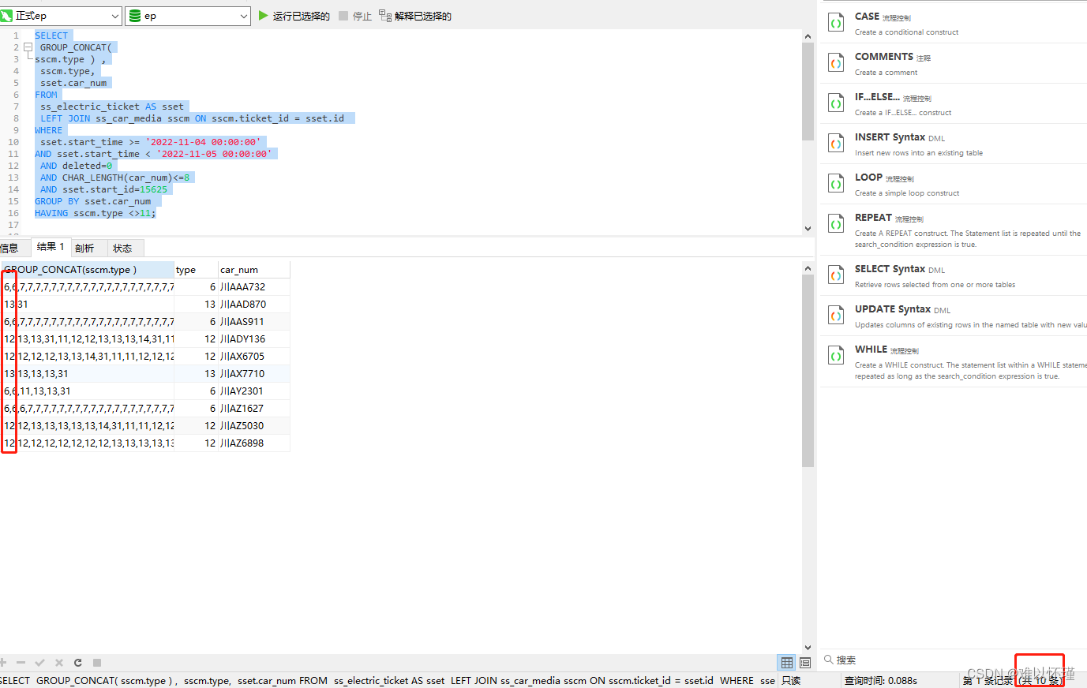Image resolution: width=1087 pixels, height=688 pixels.
Task: Click the query time 0.088s status text
Action: (881, 680)
